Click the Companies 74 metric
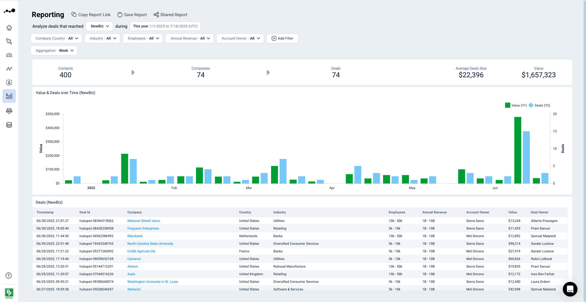Screen dimensions: 586x302 click(201, 75)
